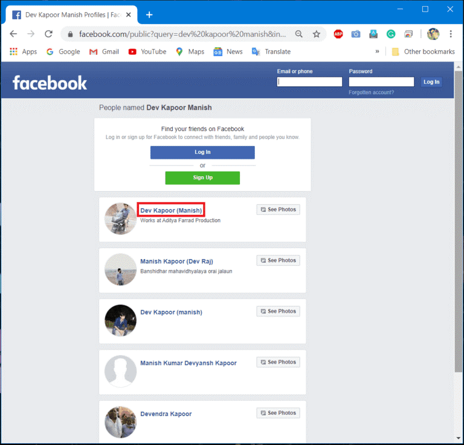Open the blue printer-style extension icon
Screen dimensions: 464x445
[x=373, y=34]
